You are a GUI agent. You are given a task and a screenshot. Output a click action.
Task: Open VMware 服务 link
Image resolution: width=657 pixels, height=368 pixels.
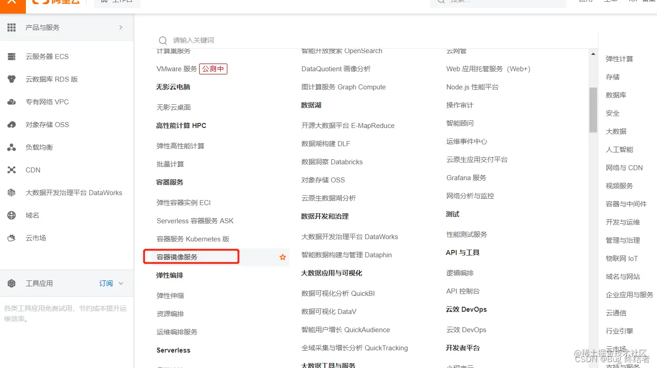coord(177,69)
